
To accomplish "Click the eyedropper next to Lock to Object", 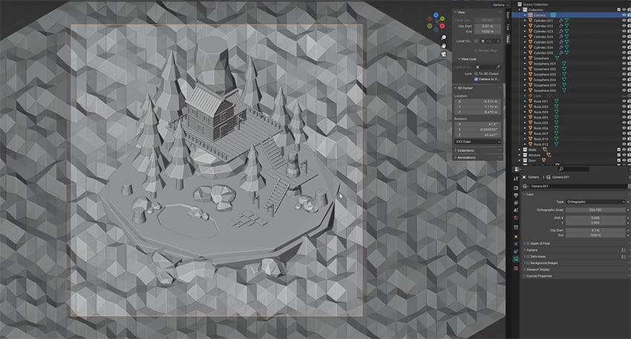I will pyautogui.click(x=498, y=68).
